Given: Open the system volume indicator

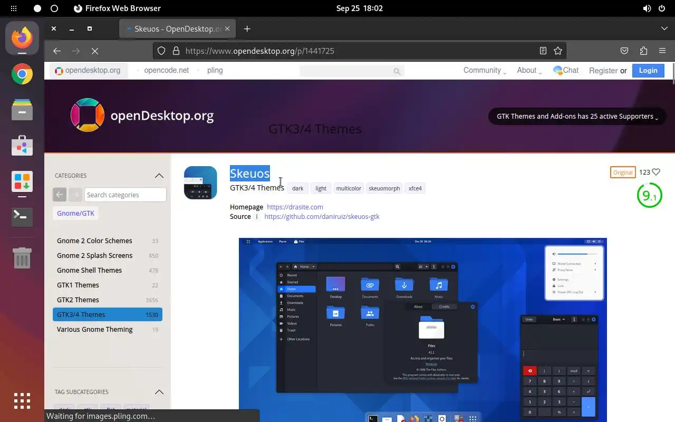Looking at the screenshot, I should click(x=647, y=8).
